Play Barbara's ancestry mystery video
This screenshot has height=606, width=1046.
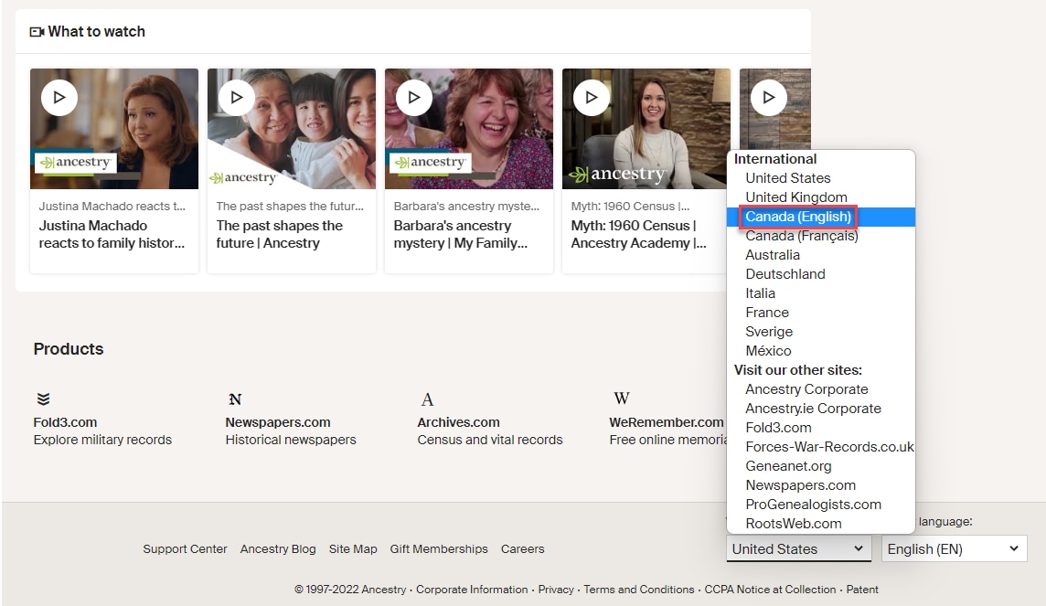(x=413, y=97)
